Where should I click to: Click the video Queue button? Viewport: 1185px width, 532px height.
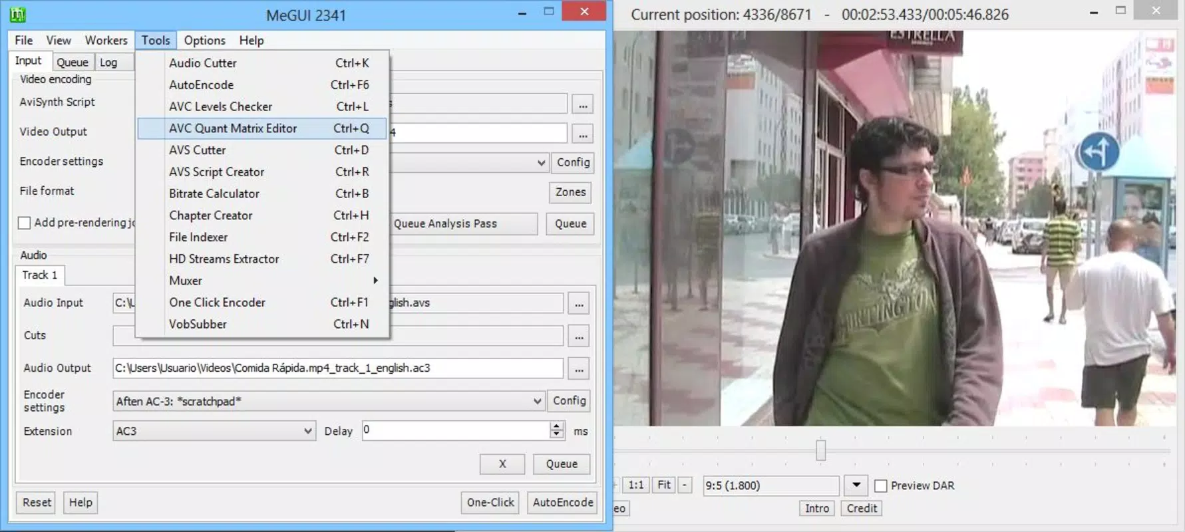(x=570, y=223)
